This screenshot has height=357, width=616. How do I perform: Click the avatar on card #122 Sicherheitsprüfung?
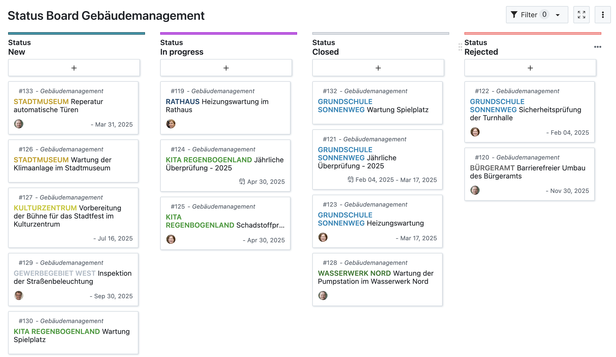475,132
